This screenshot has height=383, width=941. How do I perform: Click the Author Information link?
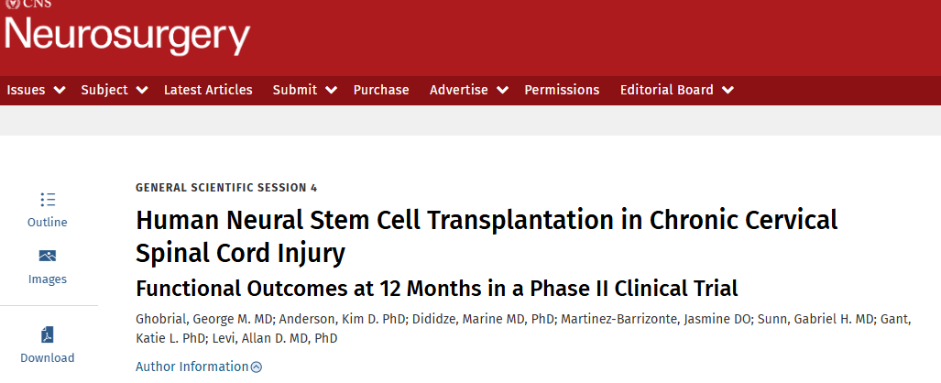tap(191, 367)
